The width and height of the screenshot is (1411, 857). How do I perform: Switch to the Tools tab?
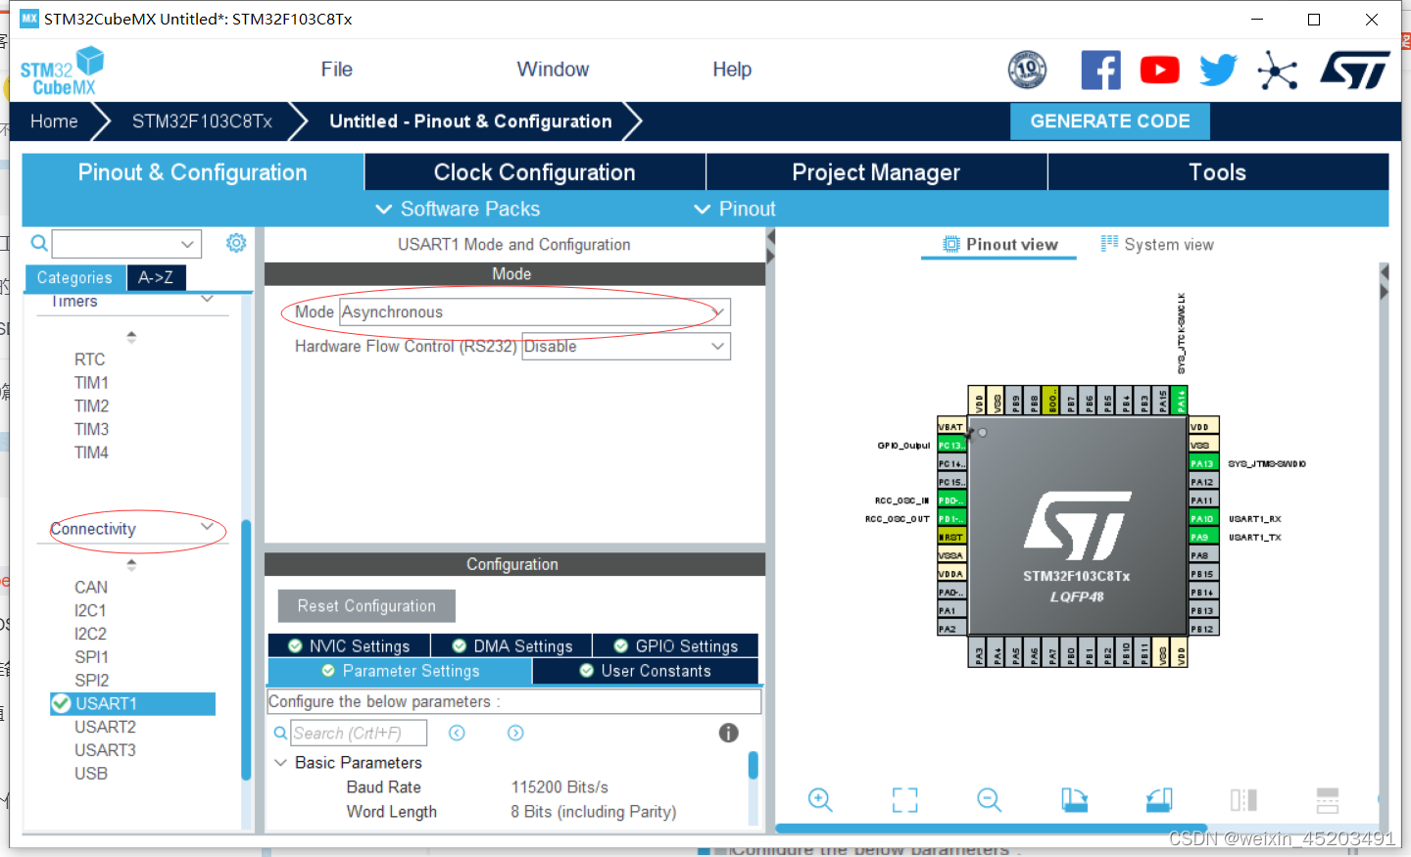1218,172
